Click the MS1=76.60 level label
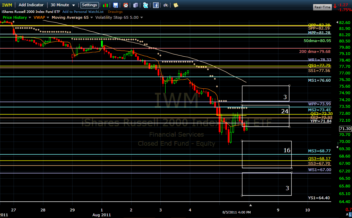The image size is (352, 218). 319,80
